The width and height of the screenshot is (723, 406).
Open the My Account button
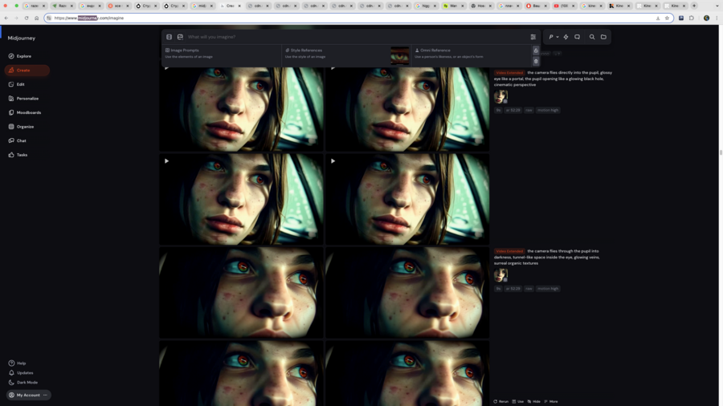point(28,395)
